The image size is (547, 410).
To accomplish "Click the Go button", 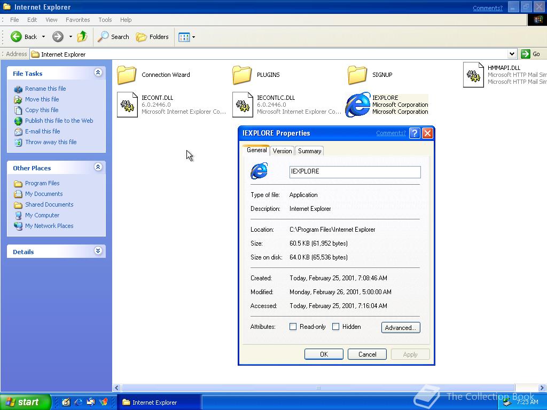I will [530, 54].
